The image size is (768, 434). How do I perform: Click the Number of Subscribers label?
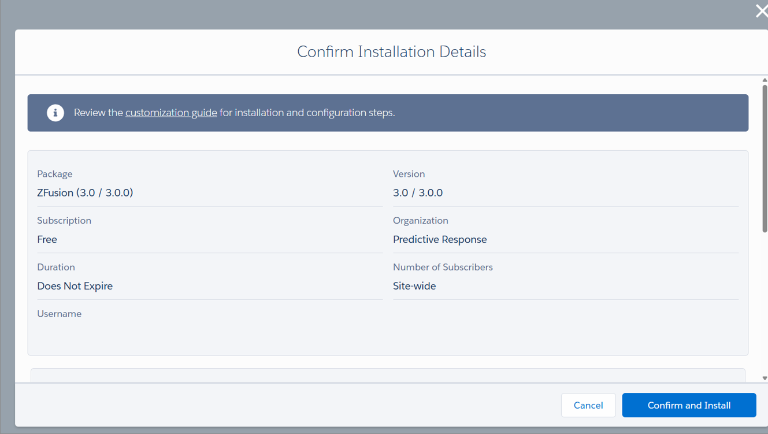pyautogui.click(x=443, y=267)
